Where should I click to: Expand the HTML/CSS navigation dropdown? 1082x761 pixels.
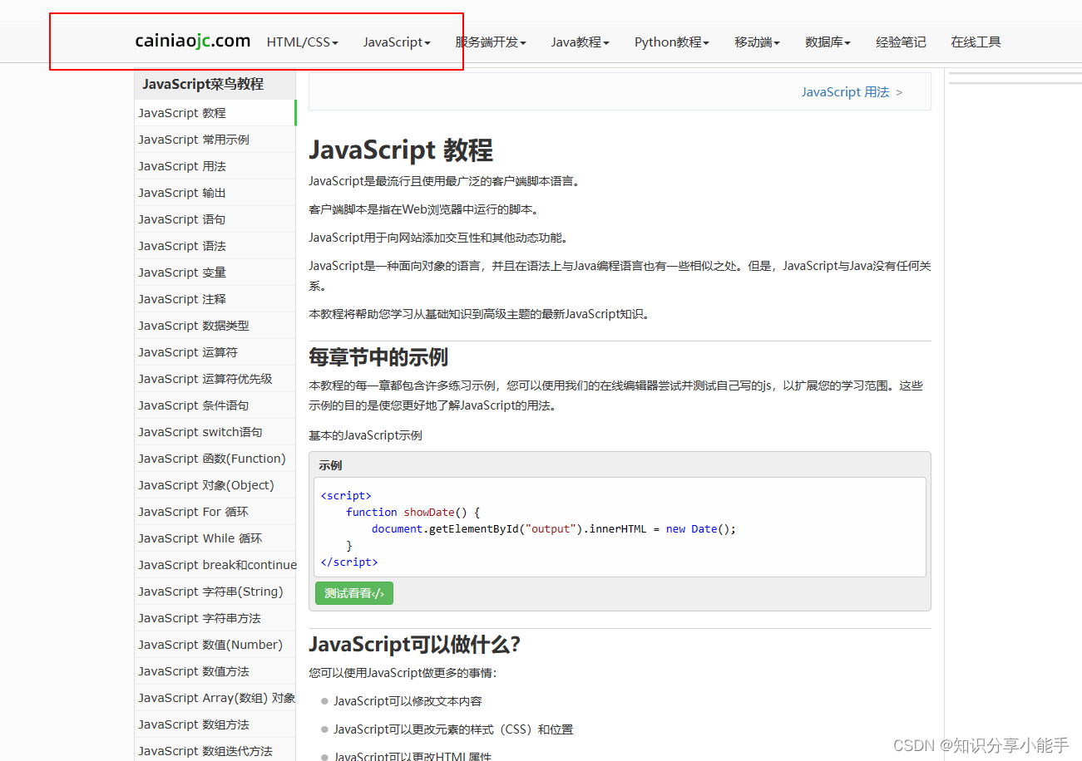click(301, 42)
